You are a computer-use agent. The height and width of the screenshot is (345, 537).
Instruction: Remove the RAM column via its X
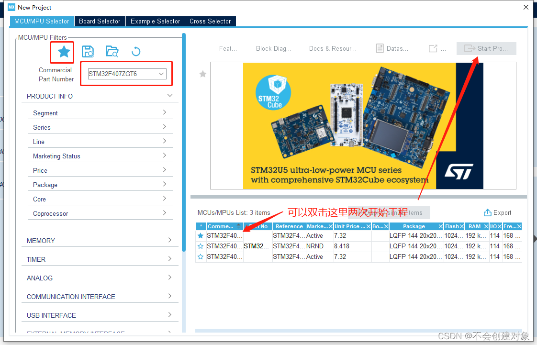(486, 227)
